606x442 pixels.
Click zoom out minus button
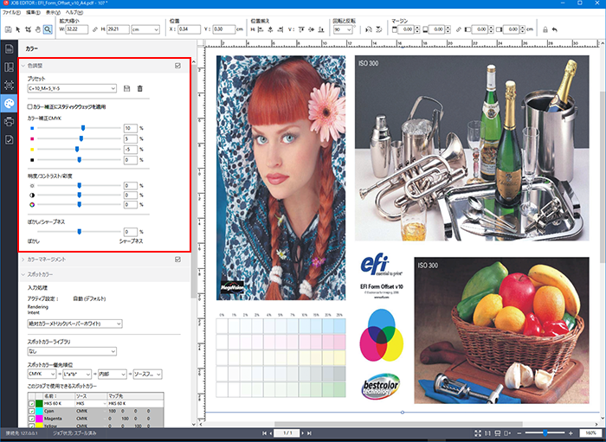519,433
